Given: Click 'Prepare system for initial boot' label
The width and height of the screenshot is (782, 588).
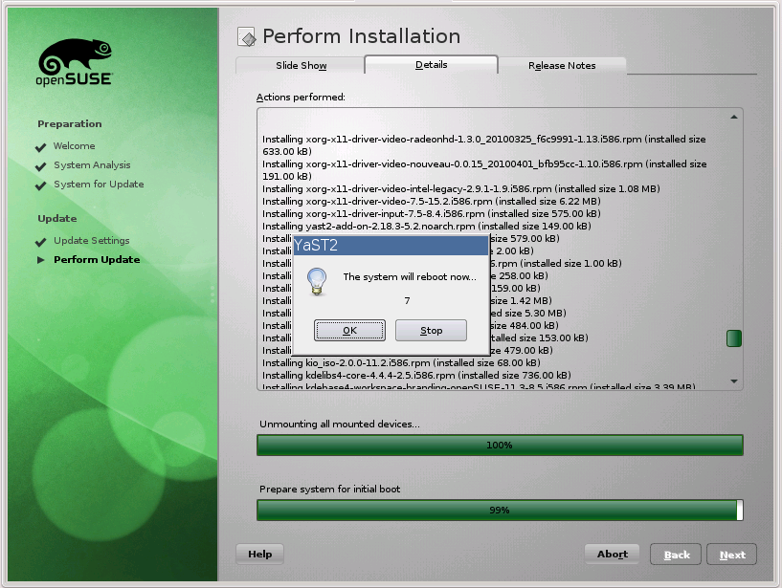Looking at the screenshot, I should point(329,490).
